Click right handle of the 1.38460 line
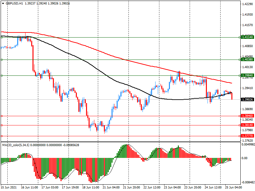The image size is (255, 191). click(x=240, y=116)
